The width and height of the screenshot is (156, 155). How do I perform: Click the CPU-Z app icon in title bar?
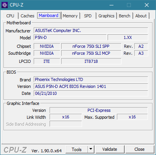pos(5,5)
